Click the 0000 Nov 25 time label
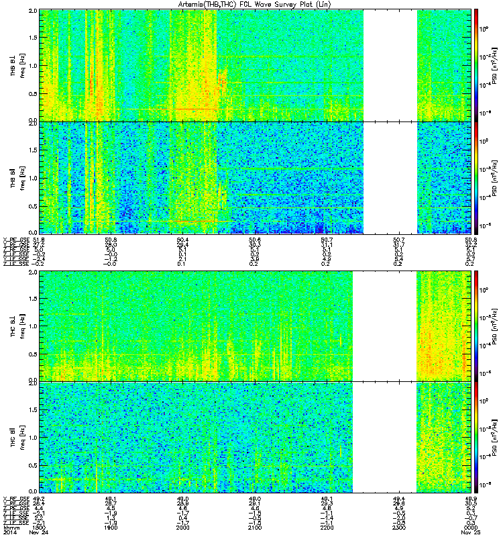 click(x=471, y=530)
